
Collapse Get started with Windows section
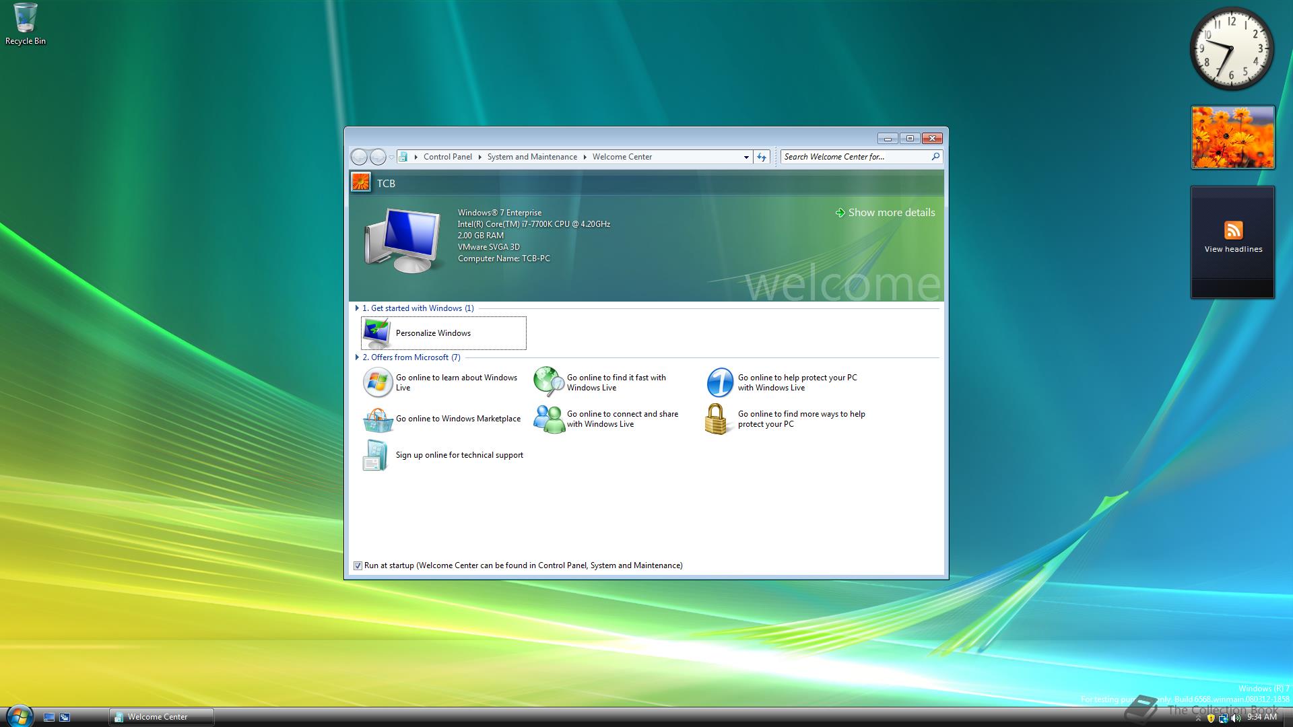click(357, 308)
